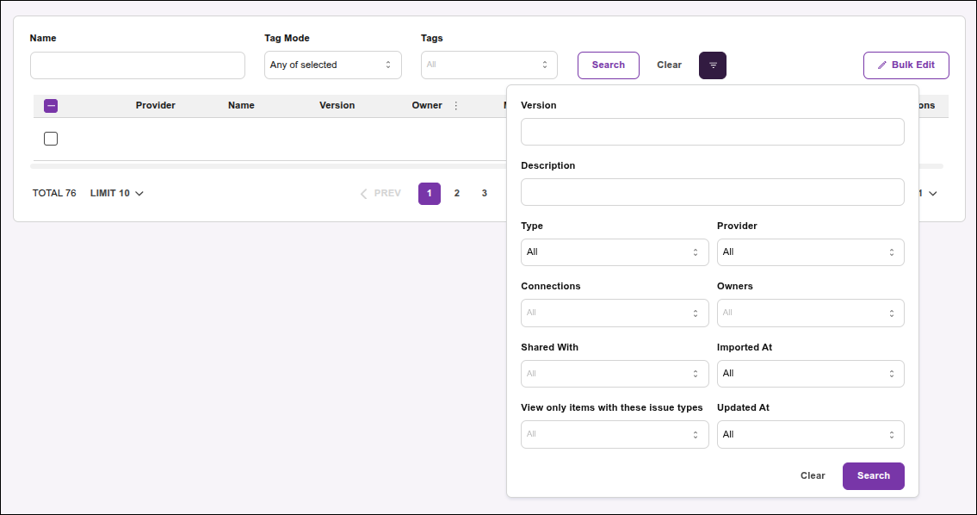Click the Bulk Edit button
This screenshot has width=977, height=515.
(906, 65)
